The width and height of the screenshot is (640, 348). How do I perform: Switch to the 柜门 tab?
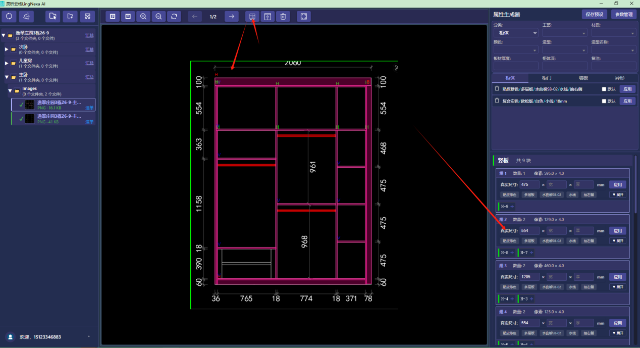(x=547, y=78)
